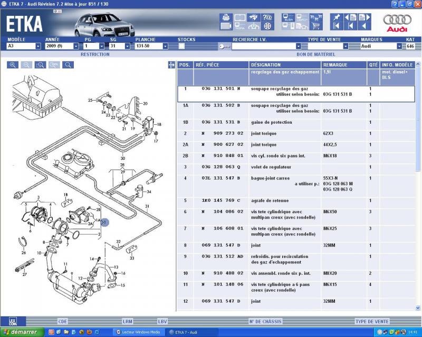Click the LEX COM logo icon
Image resolution: width=422 pixels, height=337 pixels.
[13, 321]
